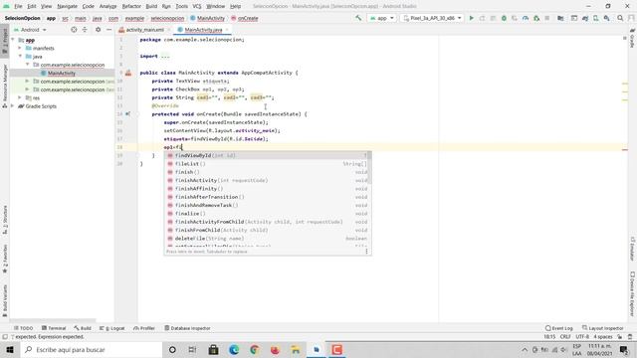Open the Event Log
This screenshot has width=637, height=358.
(x=559, y=328)
